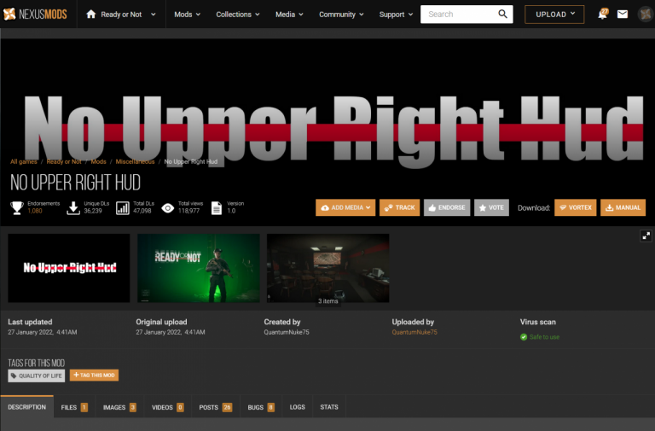Click the user profile avatar
Viewport: 655px width, 431px height.
(645, 15)
